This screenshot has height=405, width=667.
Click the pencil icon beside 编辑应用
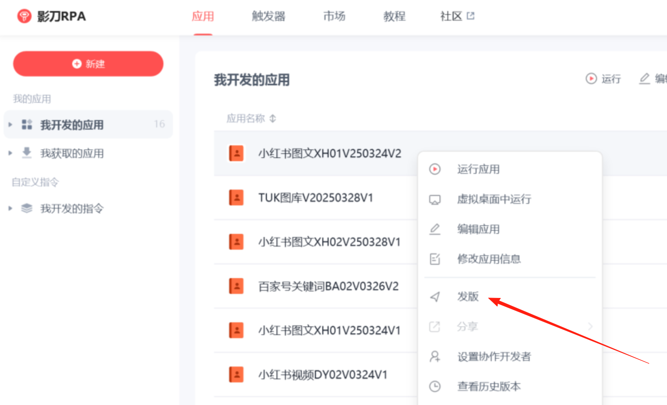(x=435, y=229)
